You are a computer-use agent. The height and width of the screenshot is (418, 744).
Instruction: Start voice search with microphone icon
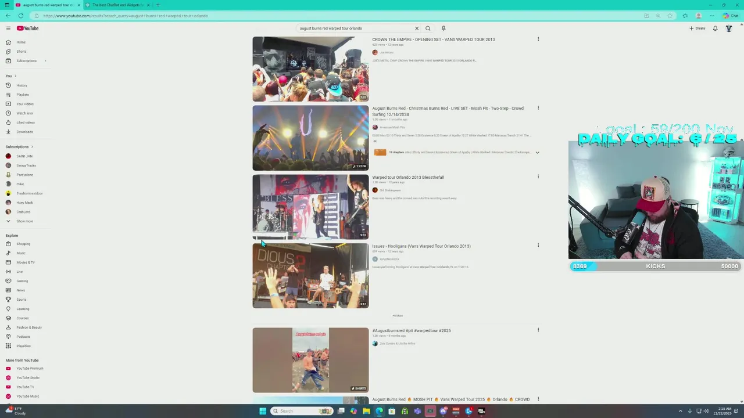click(x=443, y=28)
